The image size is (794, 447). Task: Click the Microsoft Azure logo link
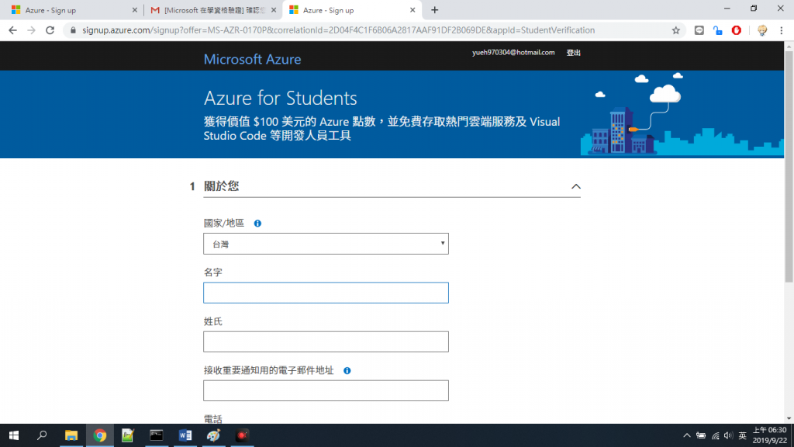tap(252, 59)
